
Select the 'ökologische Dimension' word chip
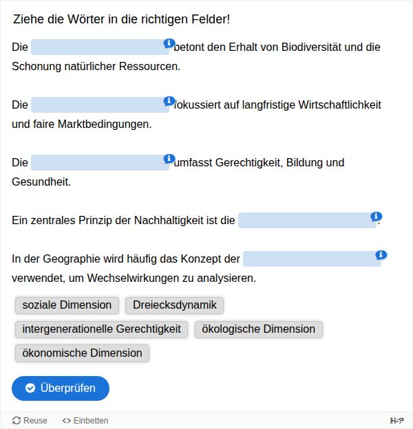[258, 329]
